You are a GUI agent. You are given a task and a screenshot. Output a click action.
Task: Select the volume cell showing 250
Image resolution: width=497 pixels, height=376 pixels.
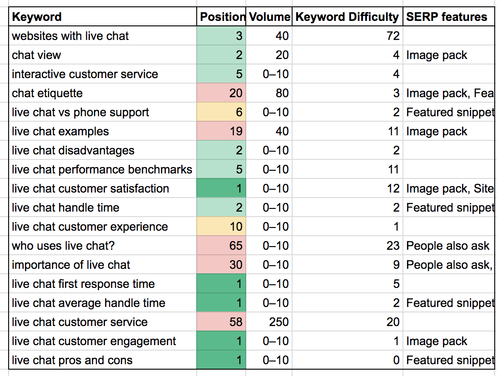pyautogui.click(x=269, y=322)
